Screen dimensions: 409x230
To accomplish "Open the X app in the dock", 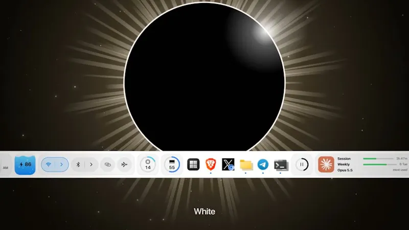I will pyautogui.click(x=228, y=165).
